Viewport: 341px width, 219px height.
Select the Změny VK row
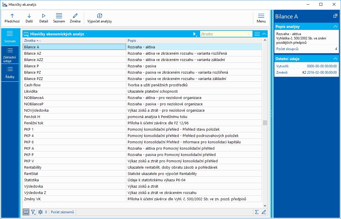pyautogui.click(x=142, y=199)
